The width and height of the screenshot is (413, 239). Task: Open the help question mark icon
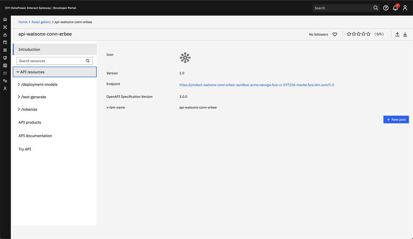(386, 8)
